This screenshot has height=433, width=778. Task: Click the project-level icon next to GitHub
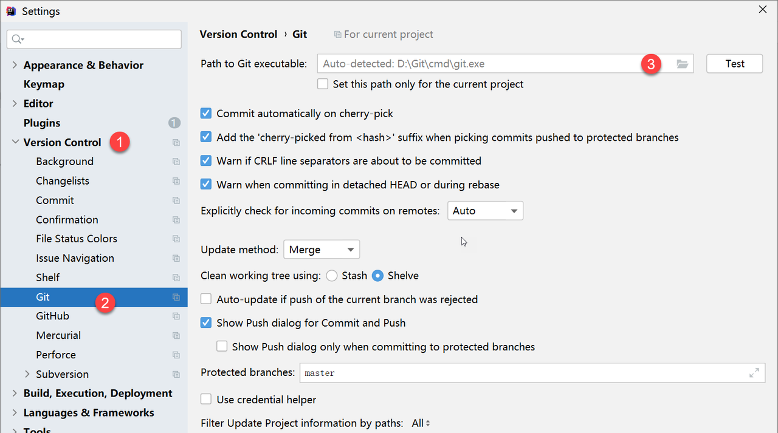pyautogui.click(x=176, y=316)
